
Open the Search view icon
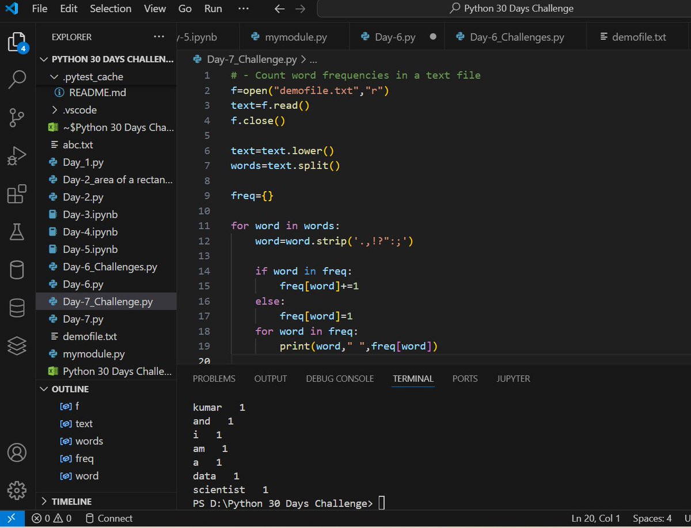pos(17,79)
